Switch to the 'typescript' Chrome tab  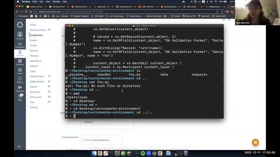[103, 7]
